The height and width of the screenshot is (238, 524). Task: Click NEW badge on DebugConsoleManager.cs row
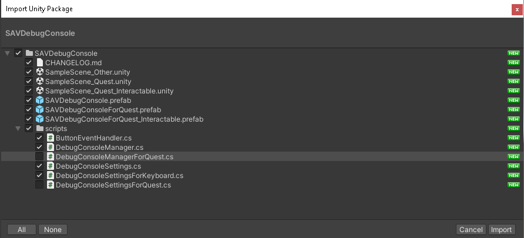(x=513, y=147)
